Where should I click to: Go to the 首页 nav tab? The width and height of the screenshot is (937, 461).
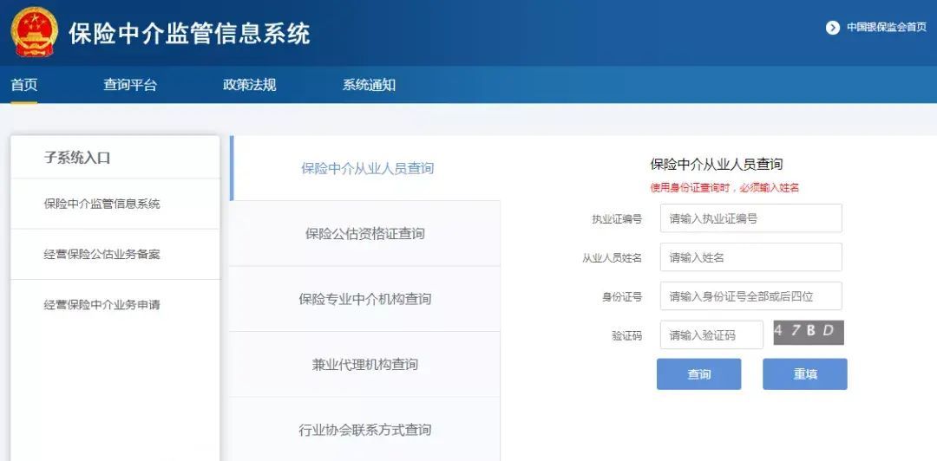(24, 85)
